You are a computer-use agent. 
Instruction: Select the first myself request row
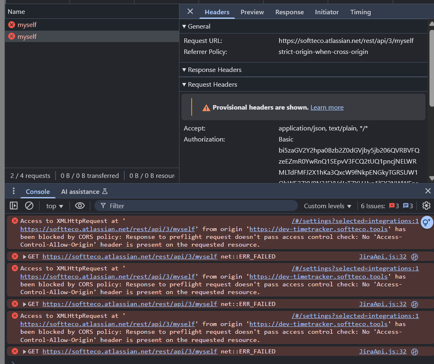coord(92,25)
